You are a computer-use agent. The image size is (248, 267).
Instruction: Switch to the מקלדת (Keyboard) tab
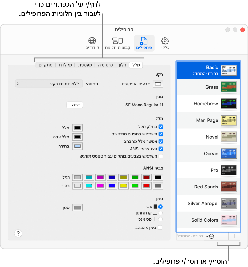[65, 65]
